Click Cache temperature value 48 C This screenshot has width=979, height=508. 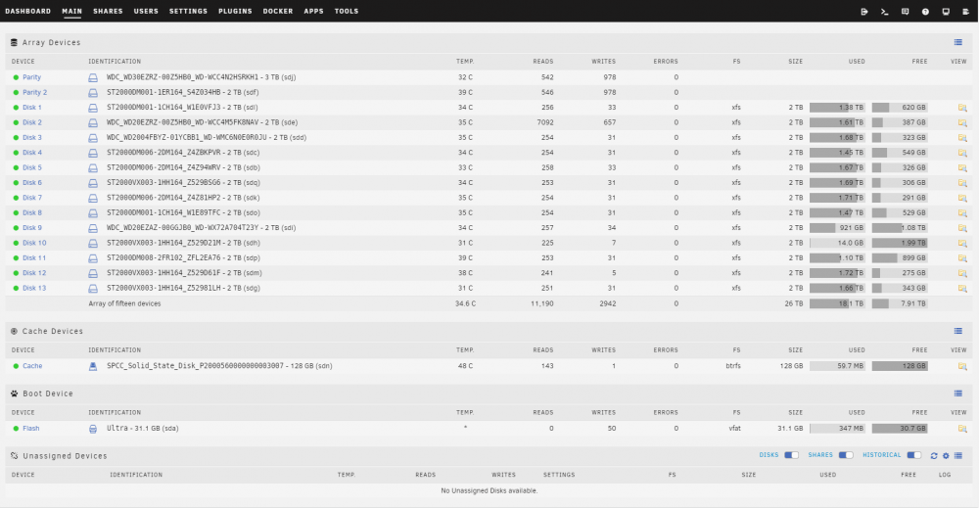(465, 366)
